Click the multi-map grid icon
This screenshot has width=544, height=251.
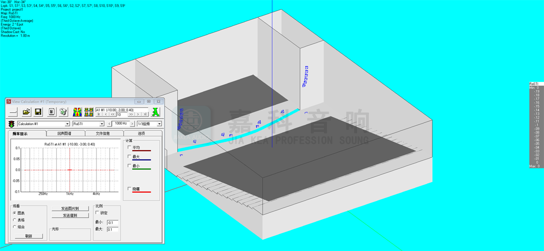pyautogui.click(x=89, y=112)
